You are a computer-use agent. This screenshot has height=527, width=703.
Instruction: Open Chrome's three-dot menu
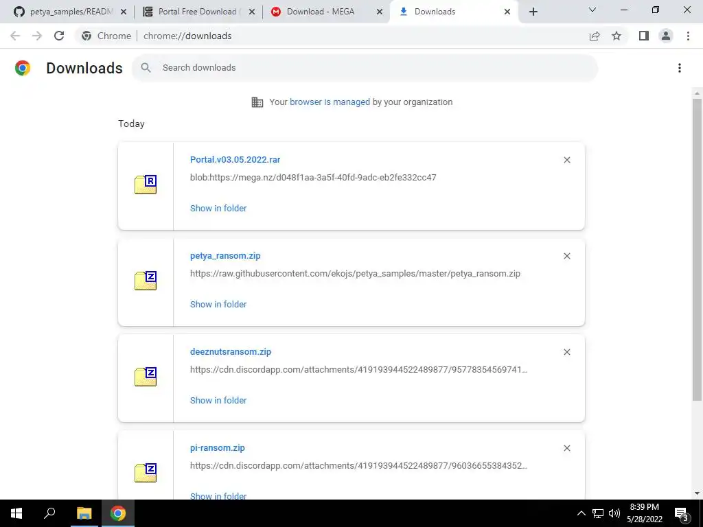coord(688,36)
